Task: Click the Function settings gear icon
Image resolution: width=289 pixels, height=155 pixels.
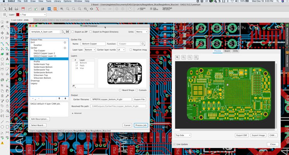Action: [143, 44]
